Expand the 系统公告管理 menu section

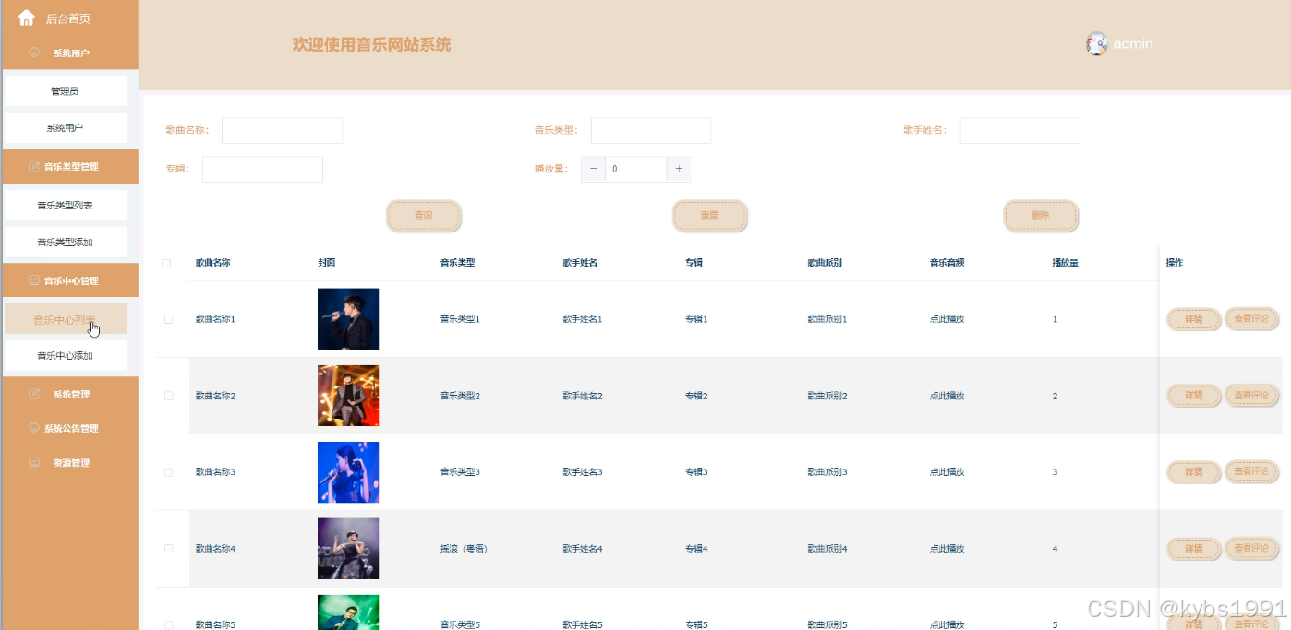69,428
